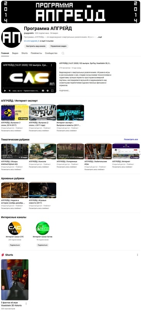Open the Shorts section three-dot menu
The width and height of the screenshot is (141, 311).
pyautogui.click(x=138, y=255)
